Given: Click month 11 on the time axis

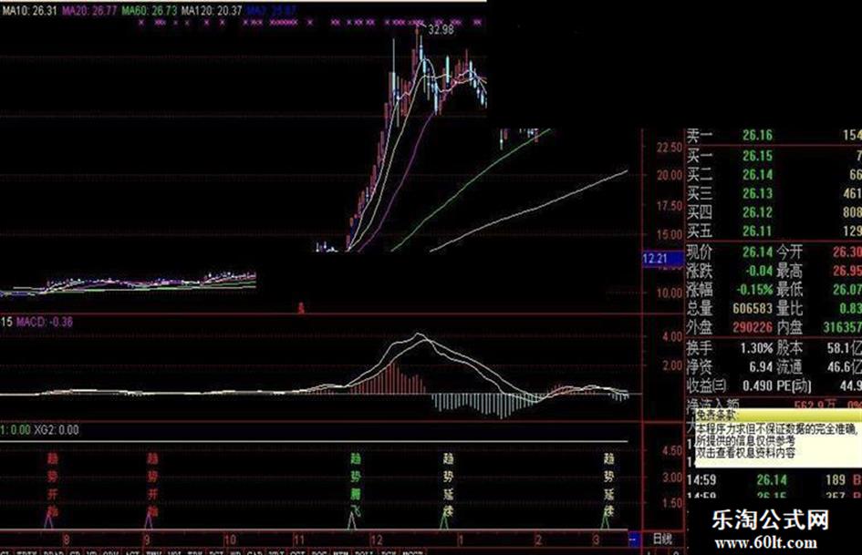Looking at the screenshot, I should (299, 540).
